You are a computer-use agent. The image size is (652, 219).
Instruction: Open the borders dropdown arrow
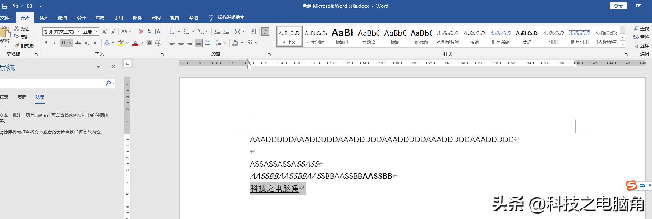[x=256, y=43]
